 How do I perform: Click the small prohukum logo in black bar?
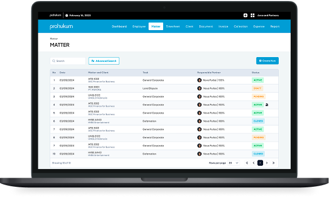click(55, 15)
